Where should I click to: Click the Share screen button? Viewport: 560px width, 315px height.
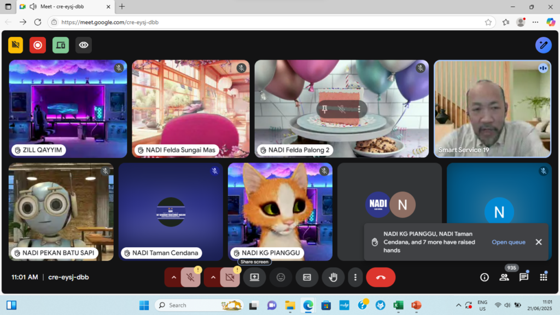(x=254, y=277)
